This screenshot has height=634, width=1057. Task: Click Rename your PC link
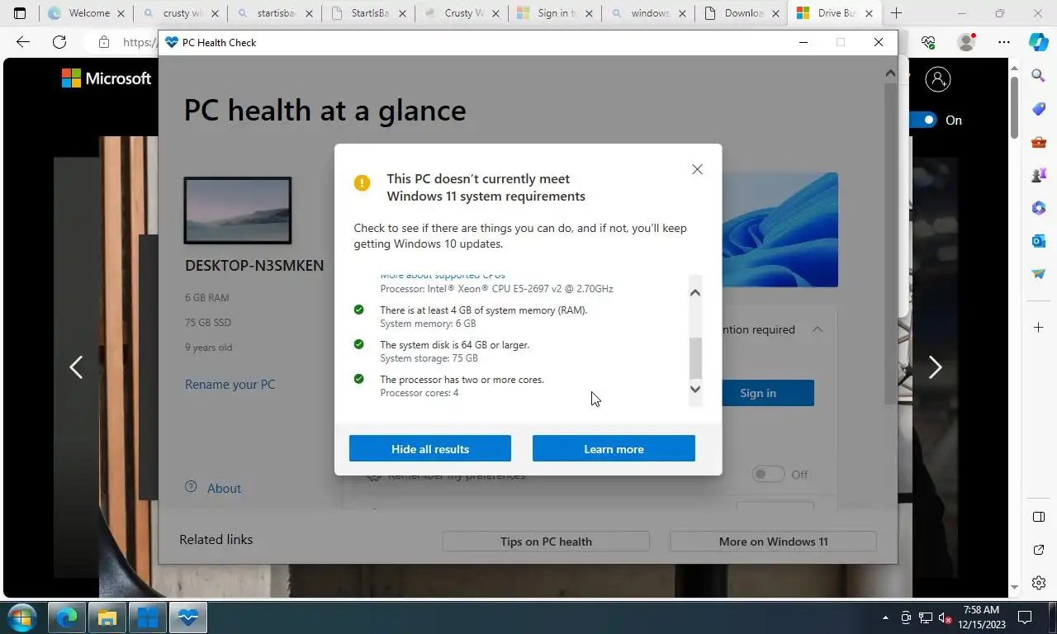230,384
